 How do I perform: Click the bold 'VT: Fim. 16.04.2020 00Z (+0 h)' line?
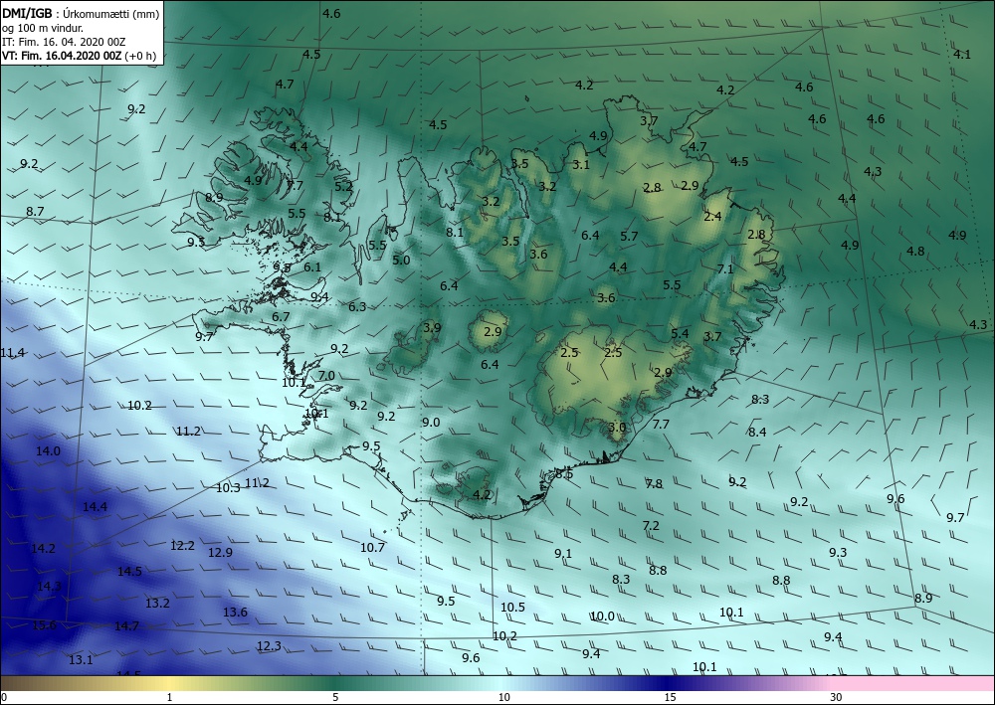click(80, 56)
